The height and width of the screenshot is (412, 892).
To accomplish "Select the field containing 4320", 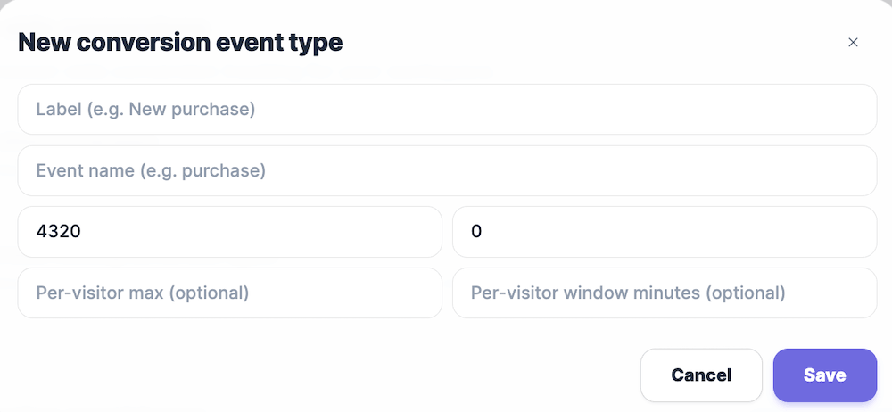I will pyautogui.click(x=229, y=232).
